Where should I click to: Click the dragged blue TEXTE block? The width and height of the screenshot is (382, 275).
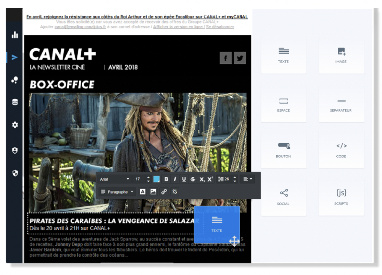click(217, 224)
